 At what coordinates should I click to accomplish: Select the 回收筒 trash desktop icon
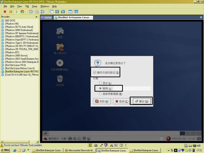(60, 81)
